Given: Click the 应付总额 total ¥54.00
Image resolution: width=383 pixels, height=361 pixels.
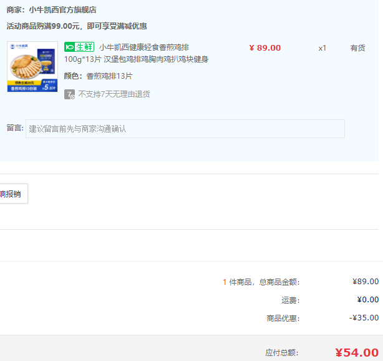Looking at the screenshot, I should tap(357, 352).
